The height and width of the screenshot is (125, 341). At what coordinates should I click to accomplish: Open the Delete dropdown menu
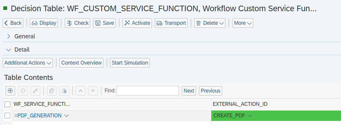210,23
